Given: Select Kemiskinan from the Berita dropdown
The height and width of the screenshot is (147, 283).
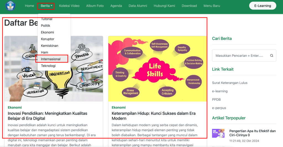Looking at the screenshot, I should point(49,46).
